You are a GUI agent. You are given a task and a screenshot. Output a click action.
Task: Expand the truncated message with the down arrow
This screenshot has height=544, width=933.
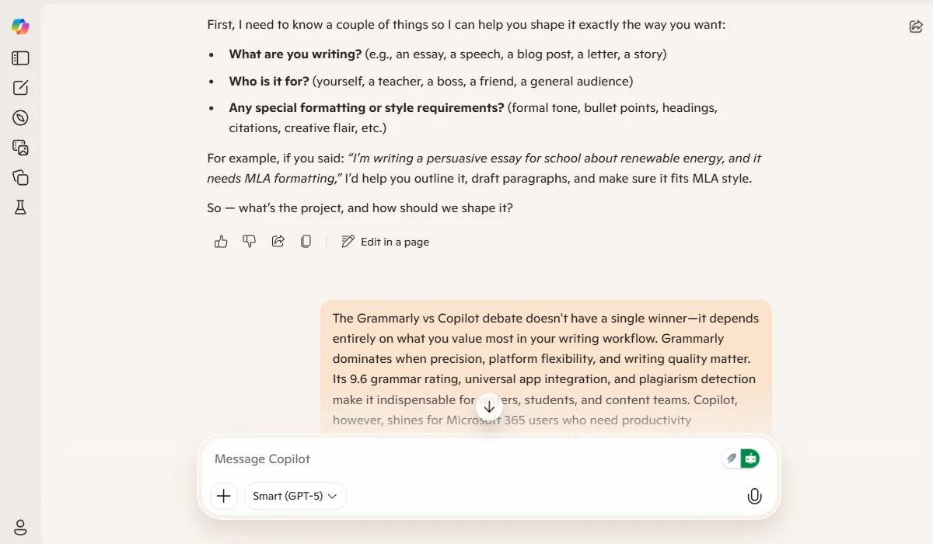tap(489, 406)
